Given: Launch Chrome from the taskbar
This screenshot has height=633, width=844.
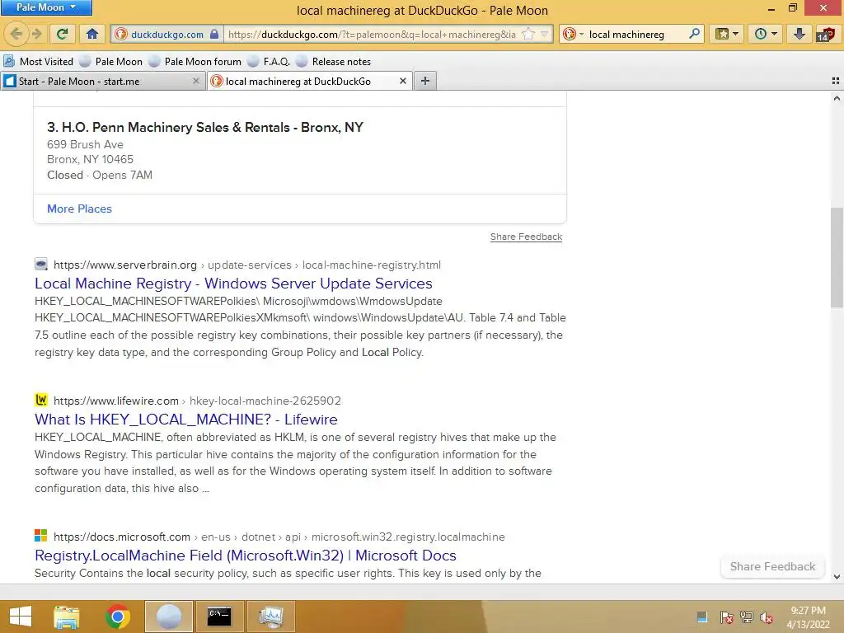Looking at the screenshot, I should point(117,617).
